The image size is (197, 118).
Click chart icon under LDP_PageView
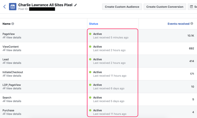pos(4,88)
